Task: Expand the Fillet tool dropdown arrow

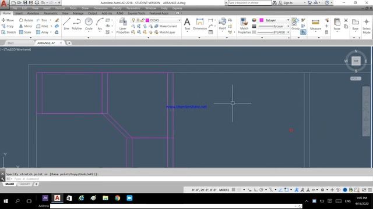Action: coord(51,26)
